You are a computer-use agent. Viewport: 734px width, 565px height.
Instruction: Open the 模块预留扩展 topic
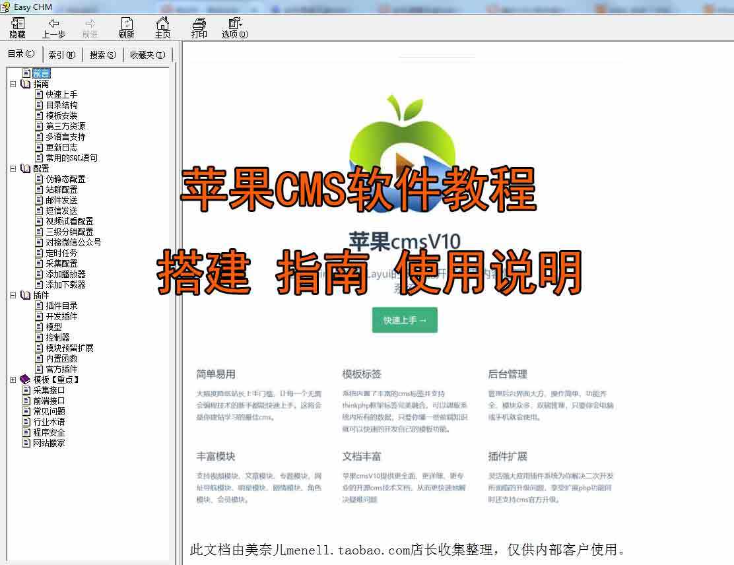pyautogui.click(x=70, y=348)
